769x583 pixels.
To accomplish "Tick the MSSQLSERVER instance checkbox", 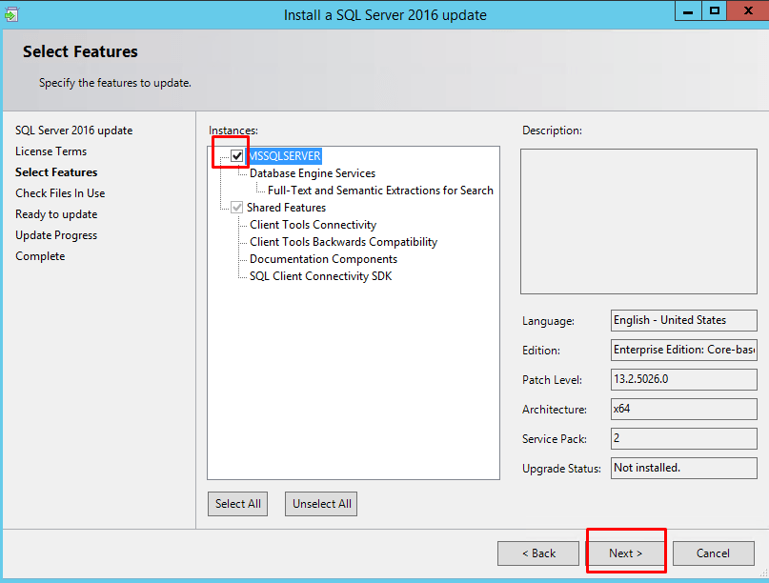I will [237, 156].
